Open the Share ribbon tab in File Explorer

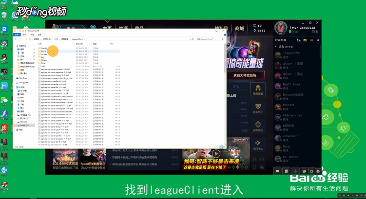32,35
